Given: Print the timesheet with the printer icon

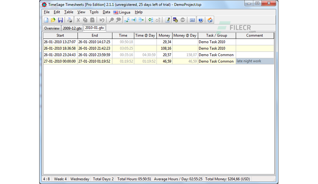Looking at the screenshot, I should [x=70, y=20].
